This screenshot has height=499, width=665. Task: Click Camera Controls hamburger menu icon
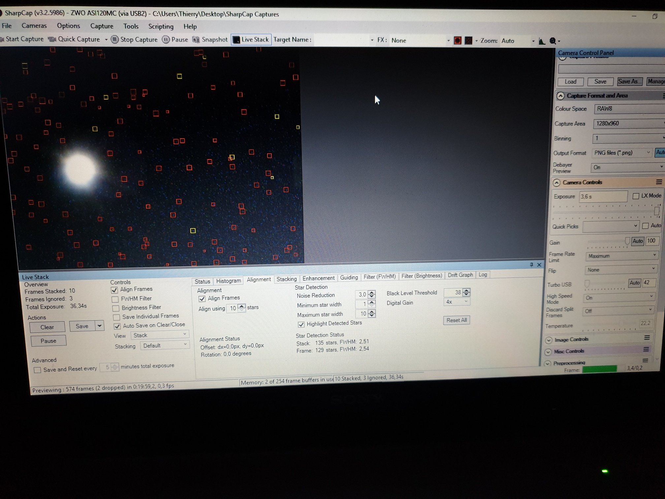pos(659,182)
